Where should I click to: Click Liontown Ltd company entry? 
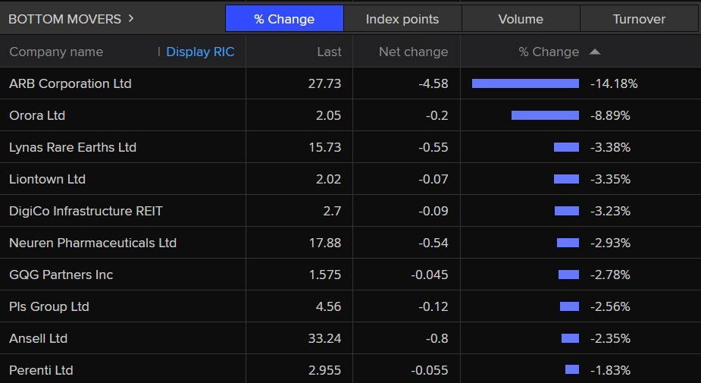click(x=47, y=179)
